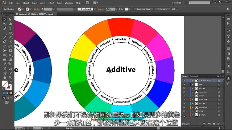
Task: Hide the ADDITIVE layer
Action: click(184, 100)
